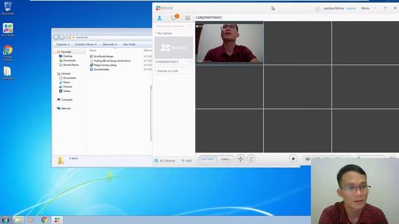Click the PTZ directional control icon
Viewport: 399px width, 224px height.
[x=241, y=159]
